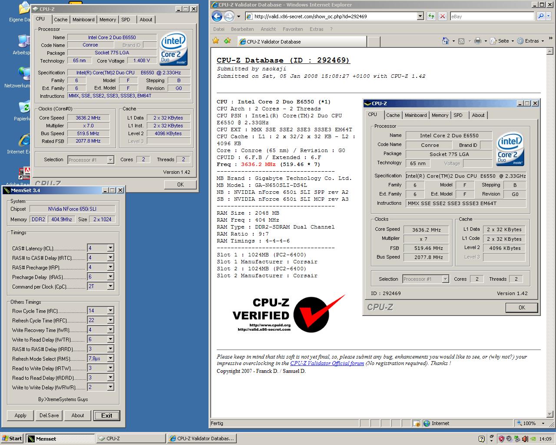556x445 pixels.
Task: Click the help question mark tray icon
Action: tap(481, 439)
